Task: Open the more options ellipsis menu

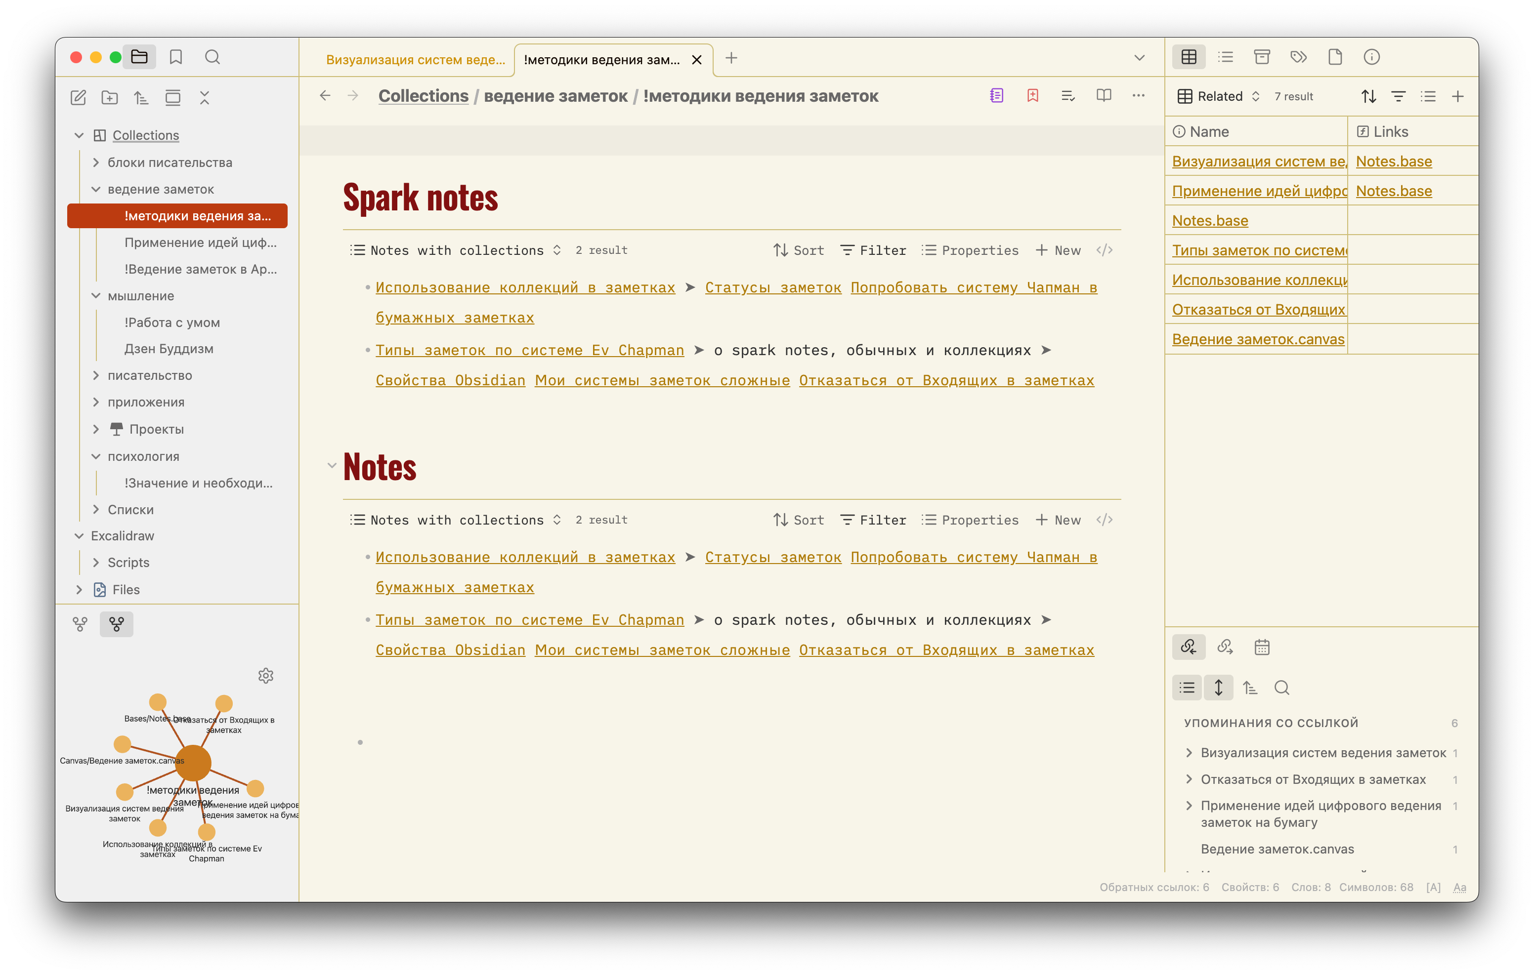Action: [x=1138, y=95]
